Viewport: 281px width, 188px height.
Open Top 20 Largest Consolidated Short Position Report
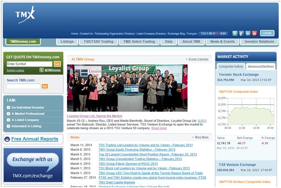tap(148, 154)
